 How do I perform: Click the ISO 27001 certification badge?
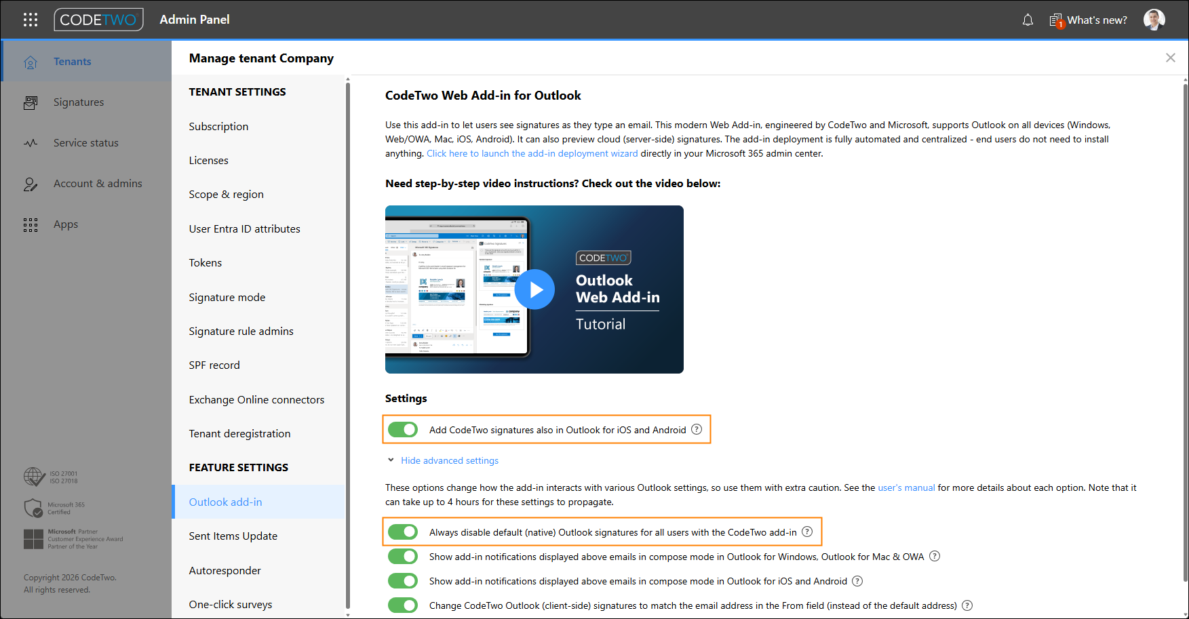51,477
